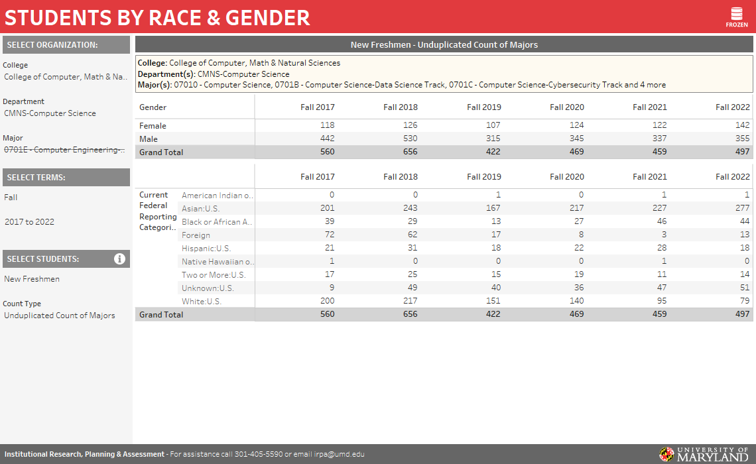This screenshot has width=756, height=464.
Task: Click the Current Federal Reporting Category header
Action: tap(158, 211)
